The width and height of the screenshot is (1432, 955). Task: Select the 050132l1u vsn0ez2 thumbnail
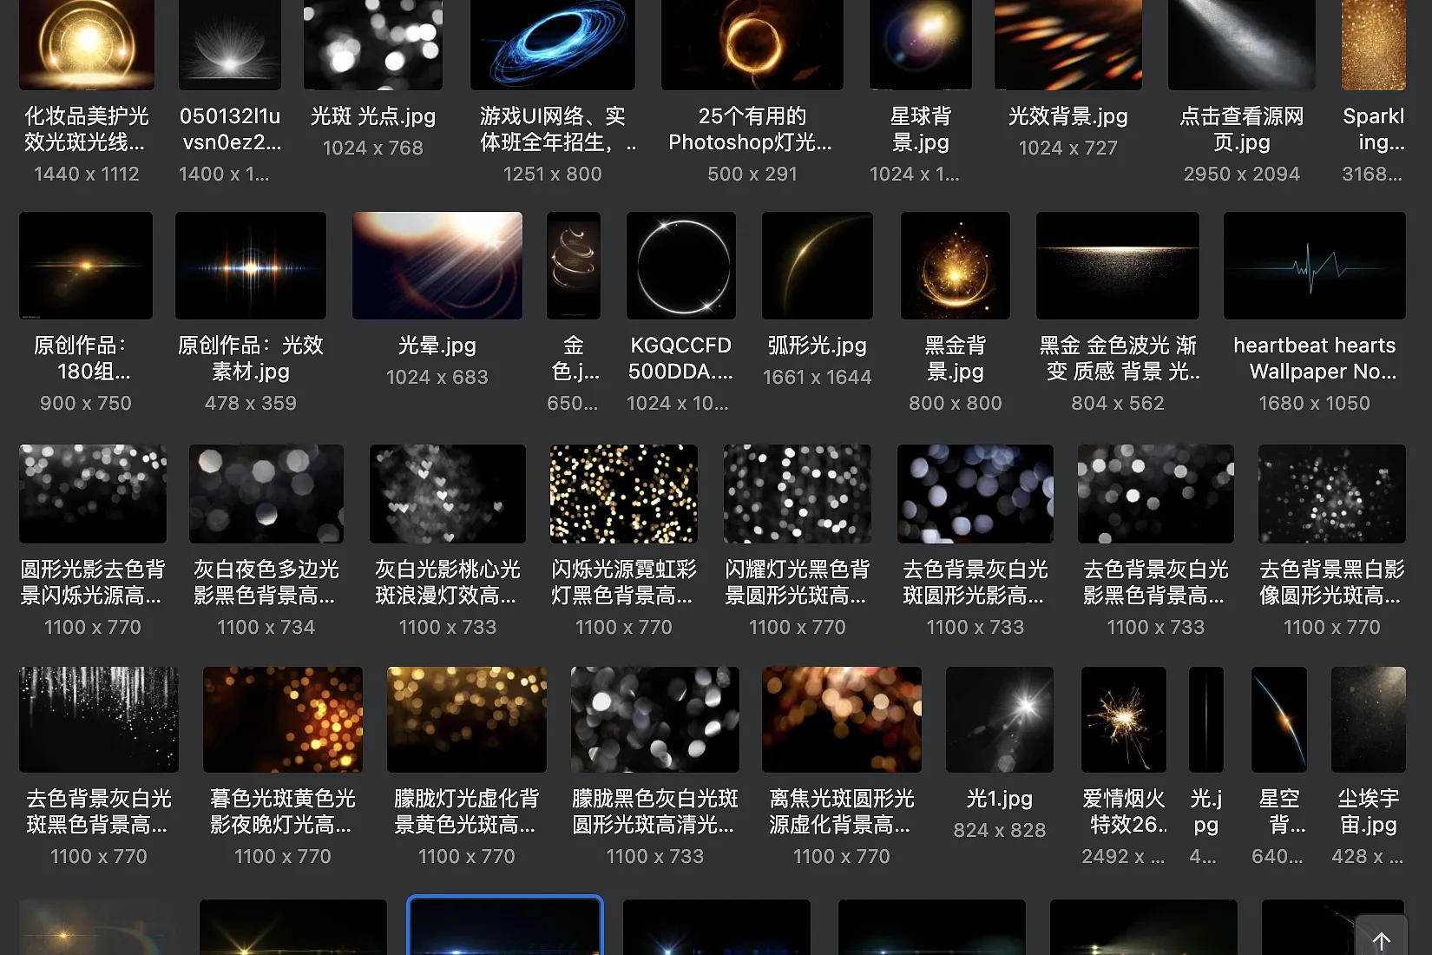click(230, 44)
